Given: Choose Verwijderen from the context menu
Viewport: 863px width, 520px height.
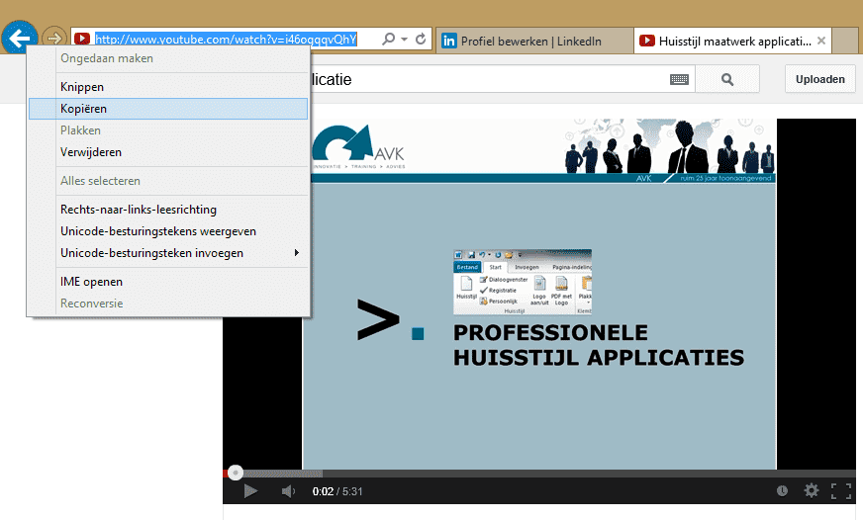Looking at the screenshot, I should tap(168, 152).
